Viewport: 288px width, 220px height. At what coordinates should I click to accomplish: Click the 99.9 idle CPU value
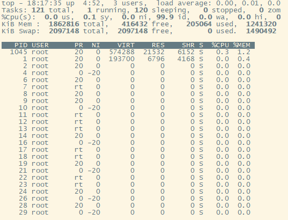[x=165, y=17]
